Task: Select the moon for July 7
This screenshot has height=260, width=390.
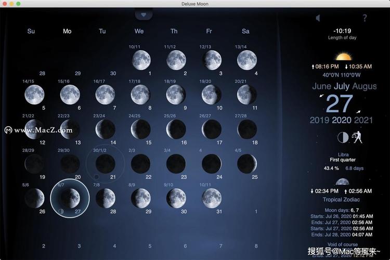Action: 105,95
